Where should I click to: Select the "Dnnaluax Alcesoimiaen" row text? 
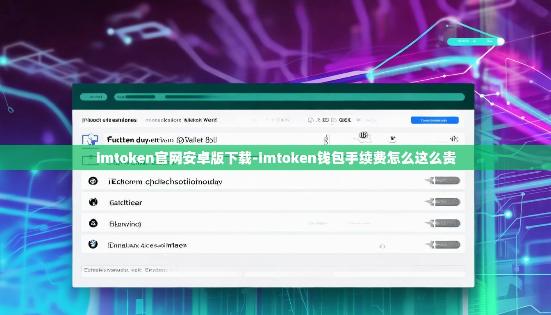click(147, 245)
